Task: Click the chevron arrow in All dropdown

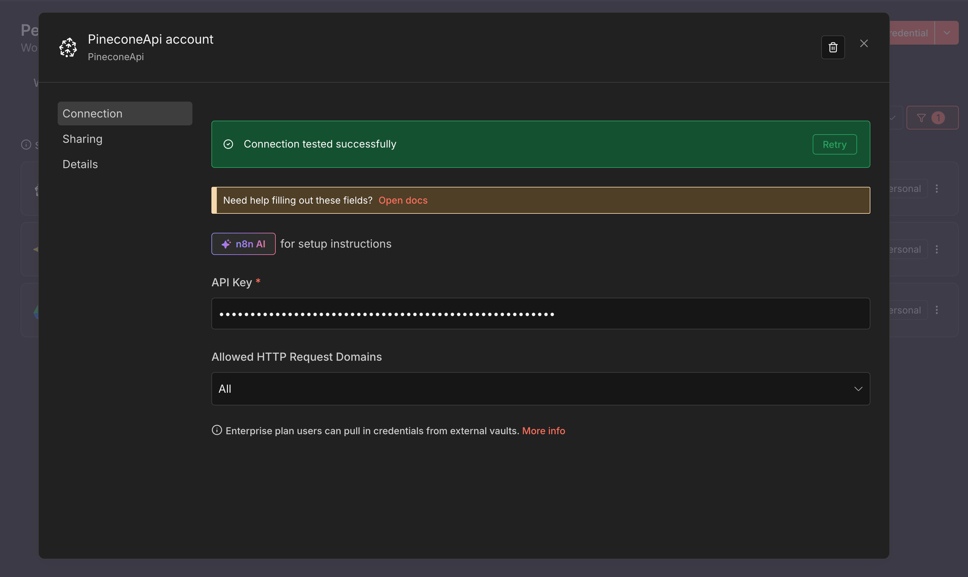Action: point(858,389)
